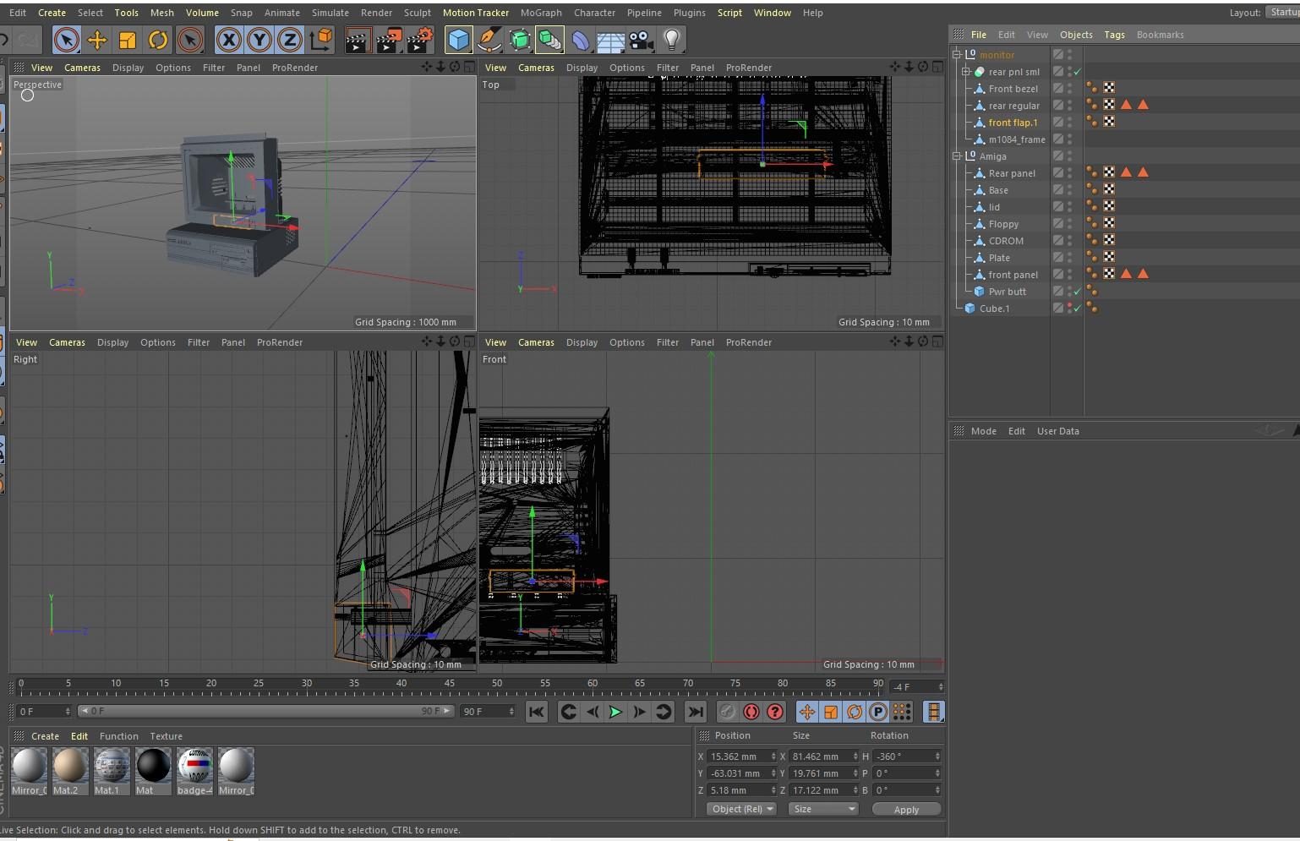1300x841 pixels.
Task: Select the camera icon in the toolbar
Action: [640, 39]
